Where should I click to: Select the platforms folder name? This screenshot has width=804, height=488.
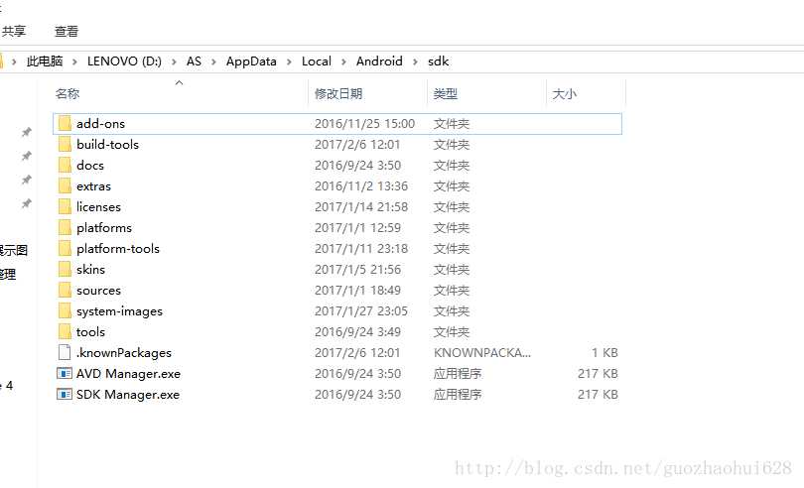[104, 227]
